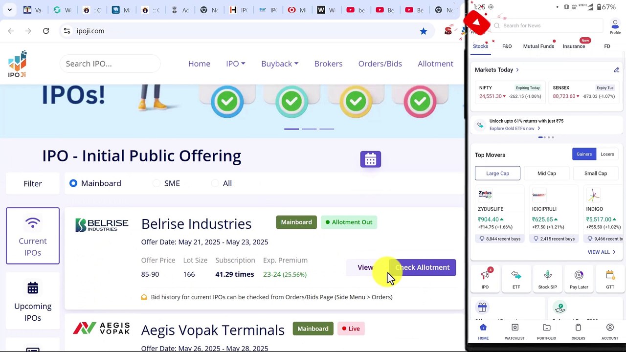Open the INDIGO stock card

[x=604, y=214]
